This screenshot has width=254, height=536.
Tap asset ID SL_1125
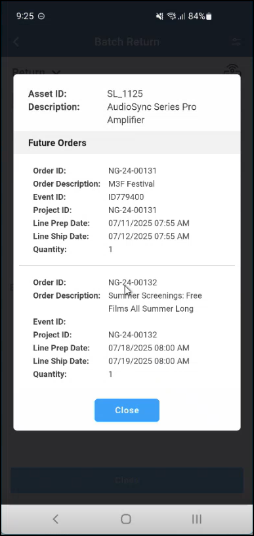125,93
